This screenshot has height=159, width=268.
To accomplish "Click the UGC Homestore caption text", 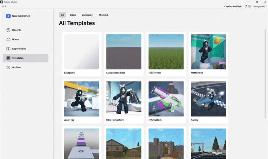I will (115, 120).
